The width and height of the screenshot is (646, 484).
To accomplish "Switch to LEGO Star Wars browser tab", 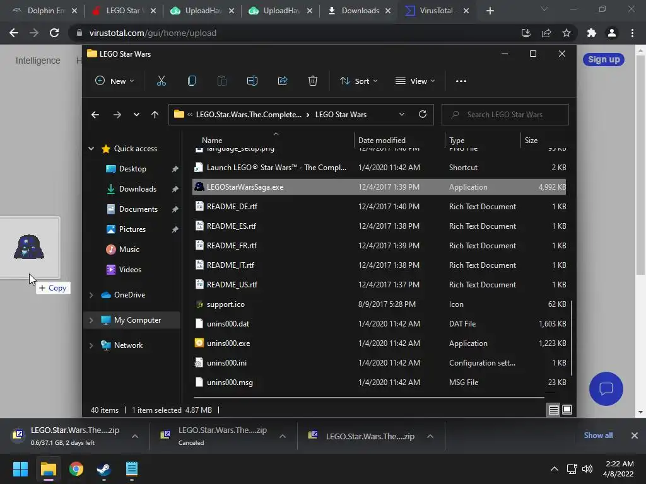I will [124, 11].
